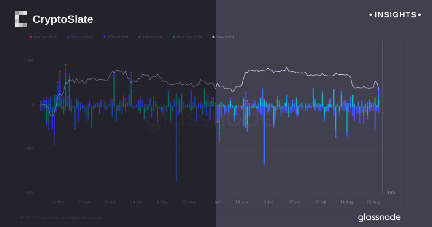This screenshot has height=227, width=432.
Task: Click the '-32K' y-axis label
Action: [x=29, y=192]
